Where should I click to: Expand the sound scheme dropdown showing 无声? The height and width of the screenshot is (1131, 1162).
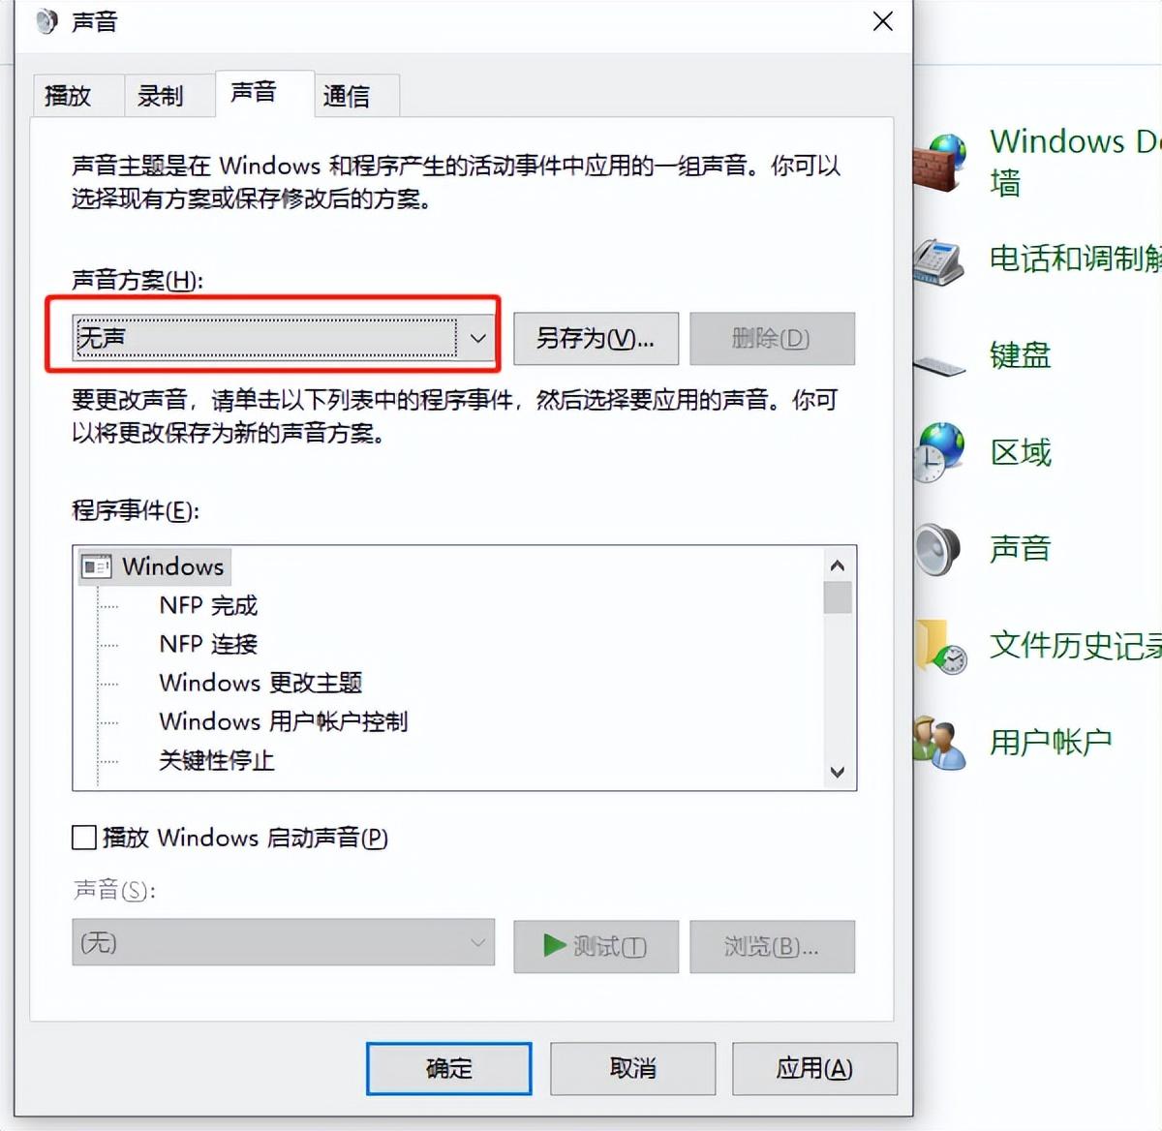283,338
